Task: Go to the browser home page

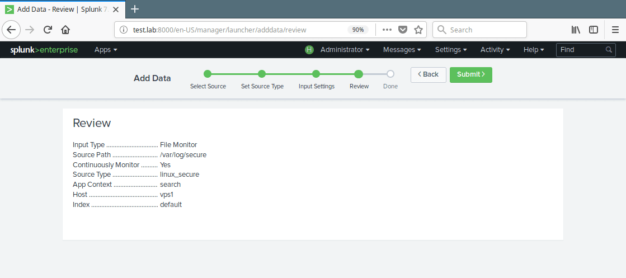Action: 65,30
